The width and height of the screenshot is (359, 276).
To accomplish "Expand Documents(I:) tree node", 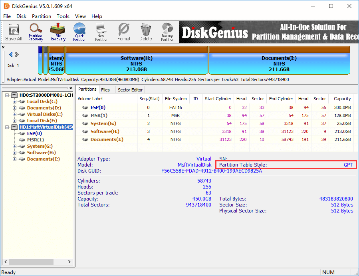I will (14, 159).
